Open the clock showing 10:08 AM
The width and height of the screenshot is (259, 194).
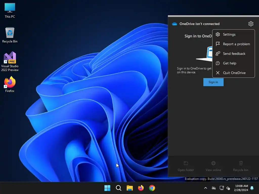[x=241, y=188]
